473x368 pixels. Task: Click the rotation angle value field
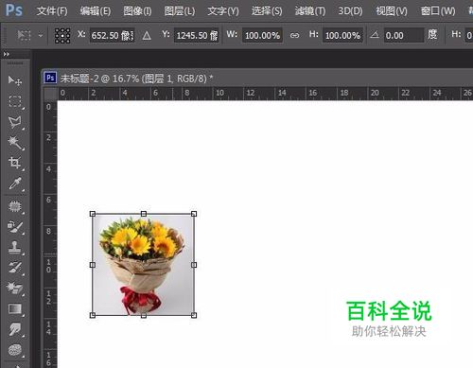(404, 35)
